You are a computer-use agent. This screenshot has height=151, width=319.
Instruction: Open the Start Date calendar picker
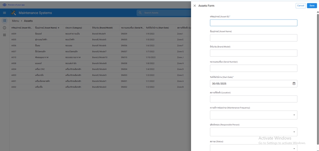point(294,83)
